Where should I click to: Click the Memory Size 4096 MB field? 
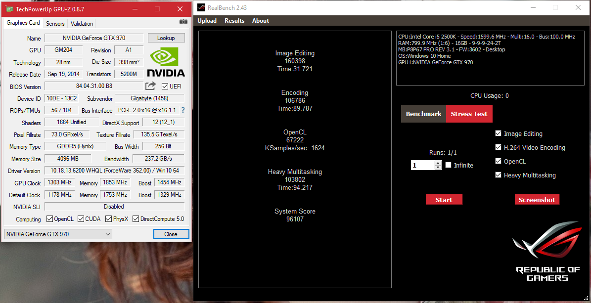pos(68,159)
